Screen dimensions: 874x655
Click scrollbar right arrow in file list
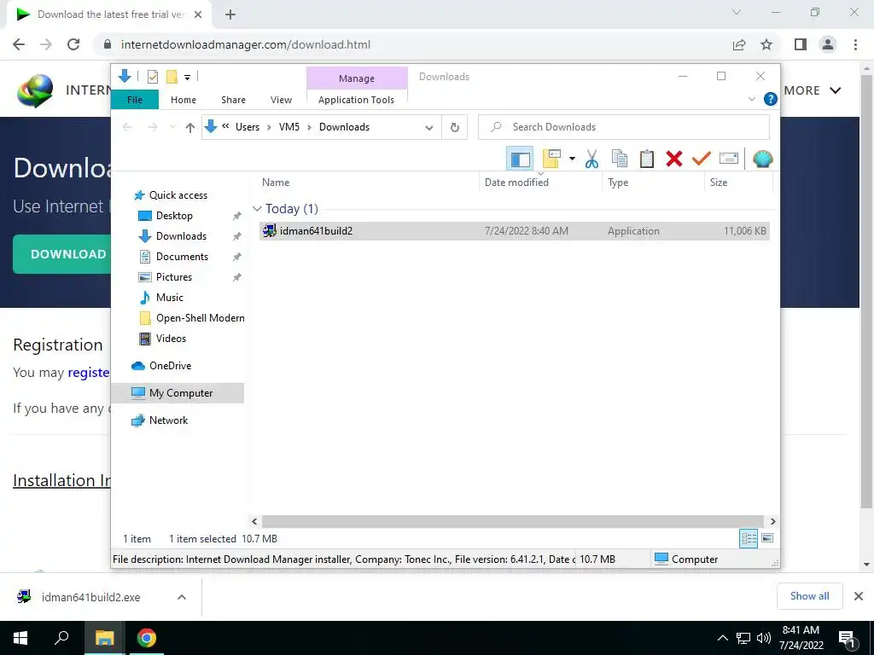point(772,522)
